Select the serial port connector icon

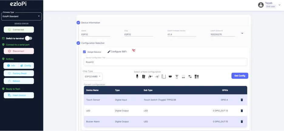[170, 76]
